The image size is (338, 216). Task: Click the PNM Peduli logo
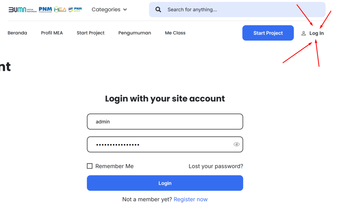coord(75,9)
